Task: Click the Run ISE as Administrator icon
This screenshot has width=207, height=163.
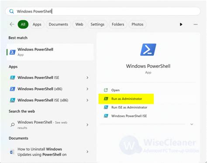Action: click(x=106, y=107)
